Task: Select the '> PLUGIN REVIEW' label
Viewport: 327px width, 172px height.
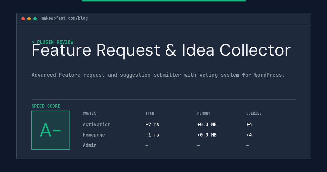Action: coord(53,42)
